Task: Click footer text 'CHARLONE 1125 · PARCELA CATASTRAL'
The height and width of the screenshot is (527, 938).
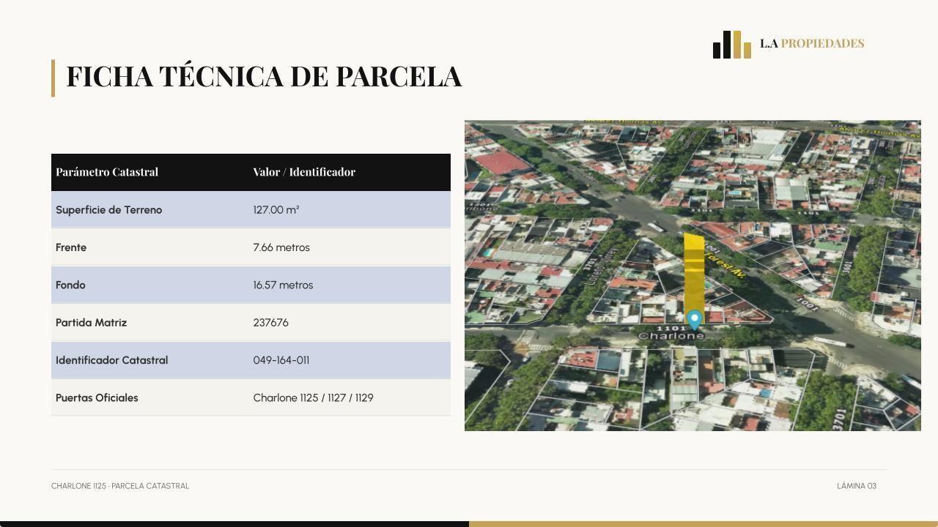Action: click(120, 486)
